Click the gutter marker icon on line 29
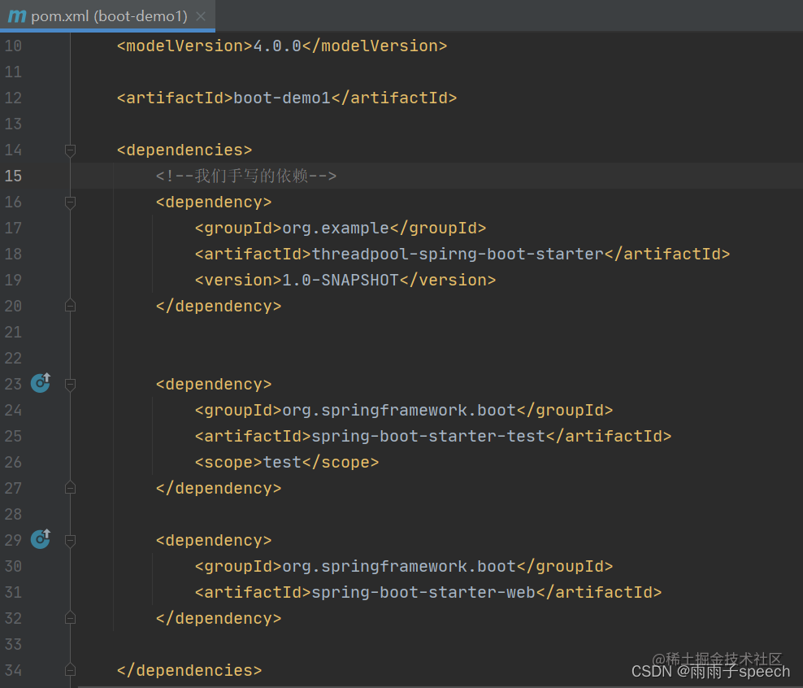The height and width of the screenshot is (688, 803). (41, 539)
